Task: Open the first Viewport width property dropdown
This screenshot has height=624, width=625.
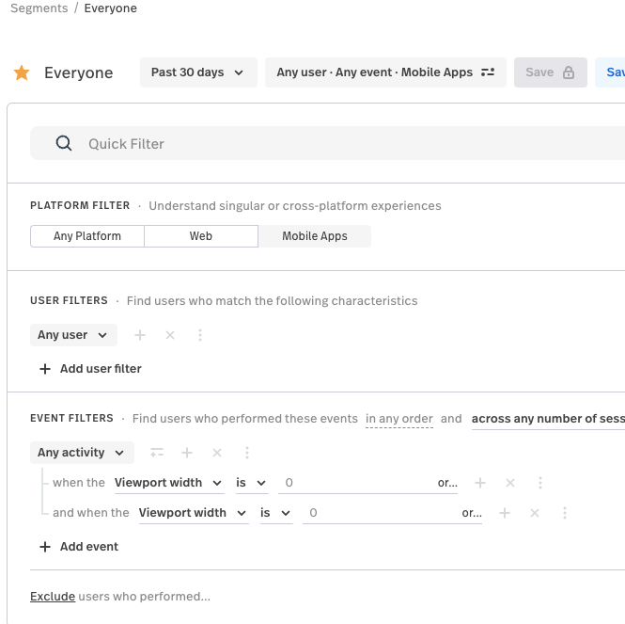Action: [168, 483]
